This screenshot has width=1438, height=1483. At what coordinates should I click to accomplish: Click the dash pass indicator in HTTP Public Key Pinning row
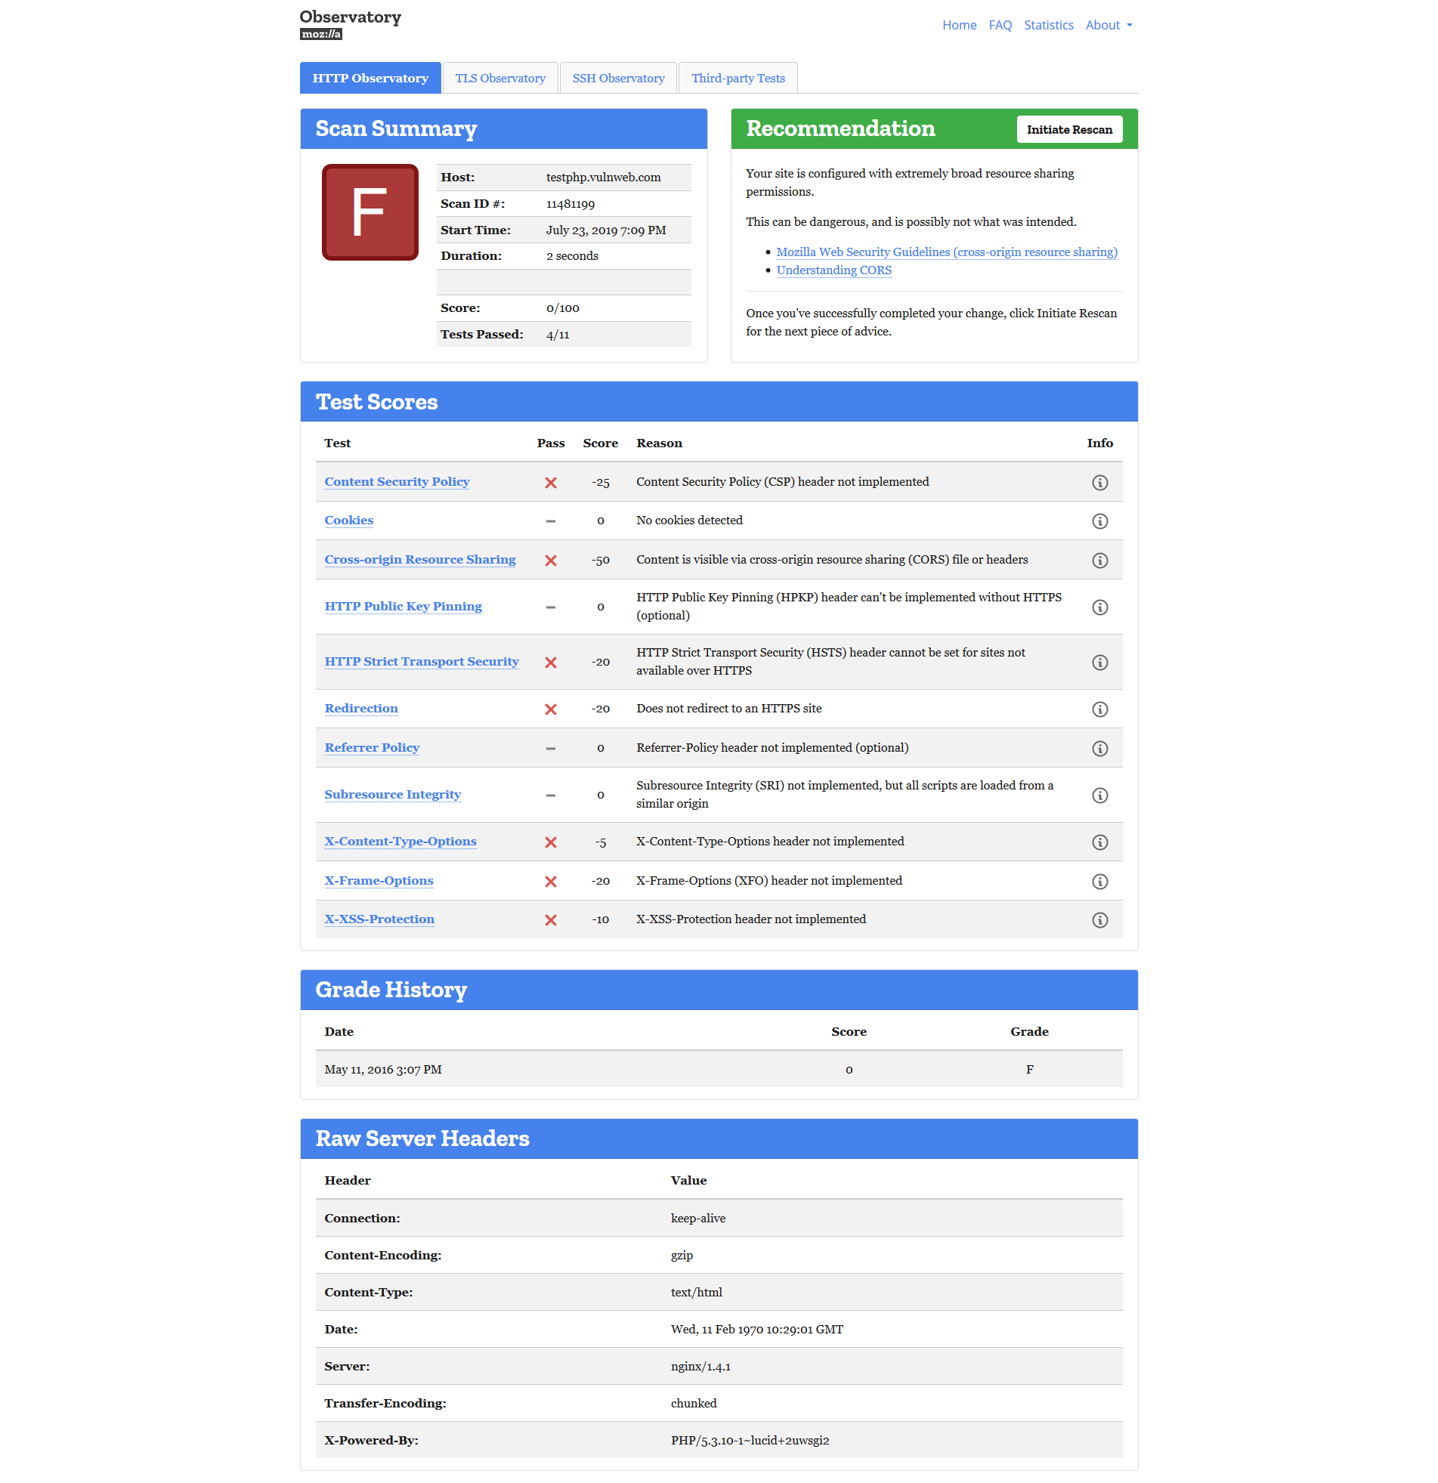coord(550,607)
